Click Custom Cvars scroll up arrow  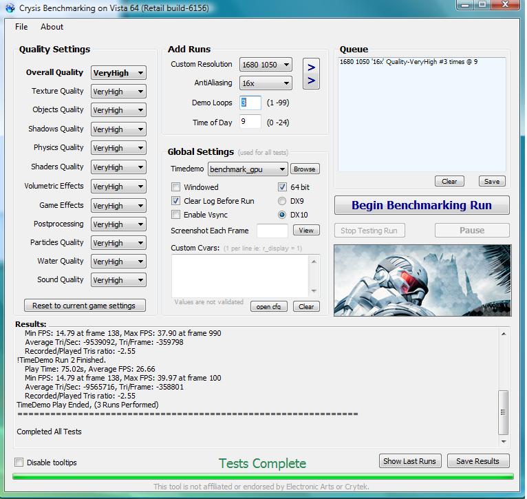314,262
